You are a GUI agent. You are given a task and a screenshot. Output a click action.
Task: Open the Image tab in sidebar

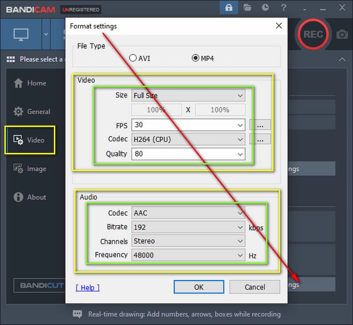click(x=30, y=169)
